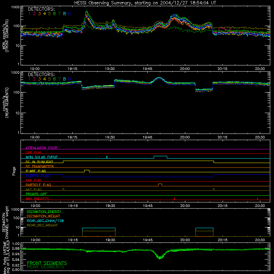Viewport: 274px width, 274px height.
Task: Select green detector 6 in front segments legend
Action: pyautogui.click(x=54, y=14)
